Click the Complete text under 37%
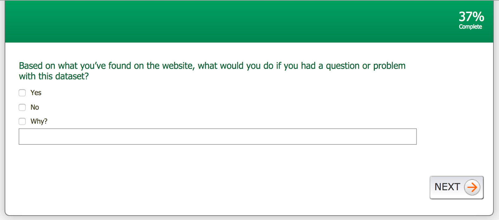Image resolution: width=499 pixels, height=220 pixels. click(470, 27)
